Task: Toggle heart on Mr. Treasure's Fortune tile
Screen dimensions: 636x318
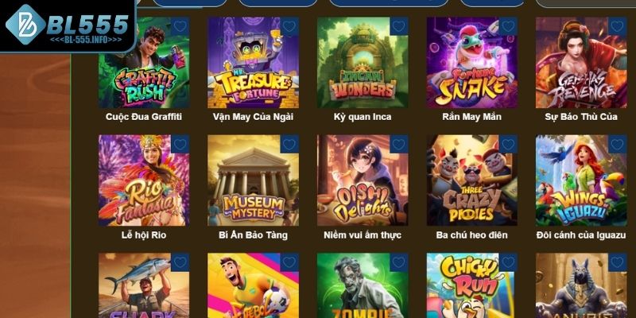Action: (x=289, y=26)
